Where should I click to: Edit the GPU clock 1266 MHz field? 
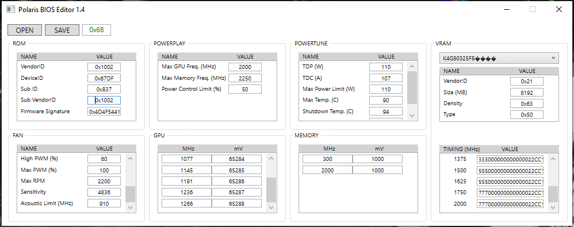[x=187, y=203]
